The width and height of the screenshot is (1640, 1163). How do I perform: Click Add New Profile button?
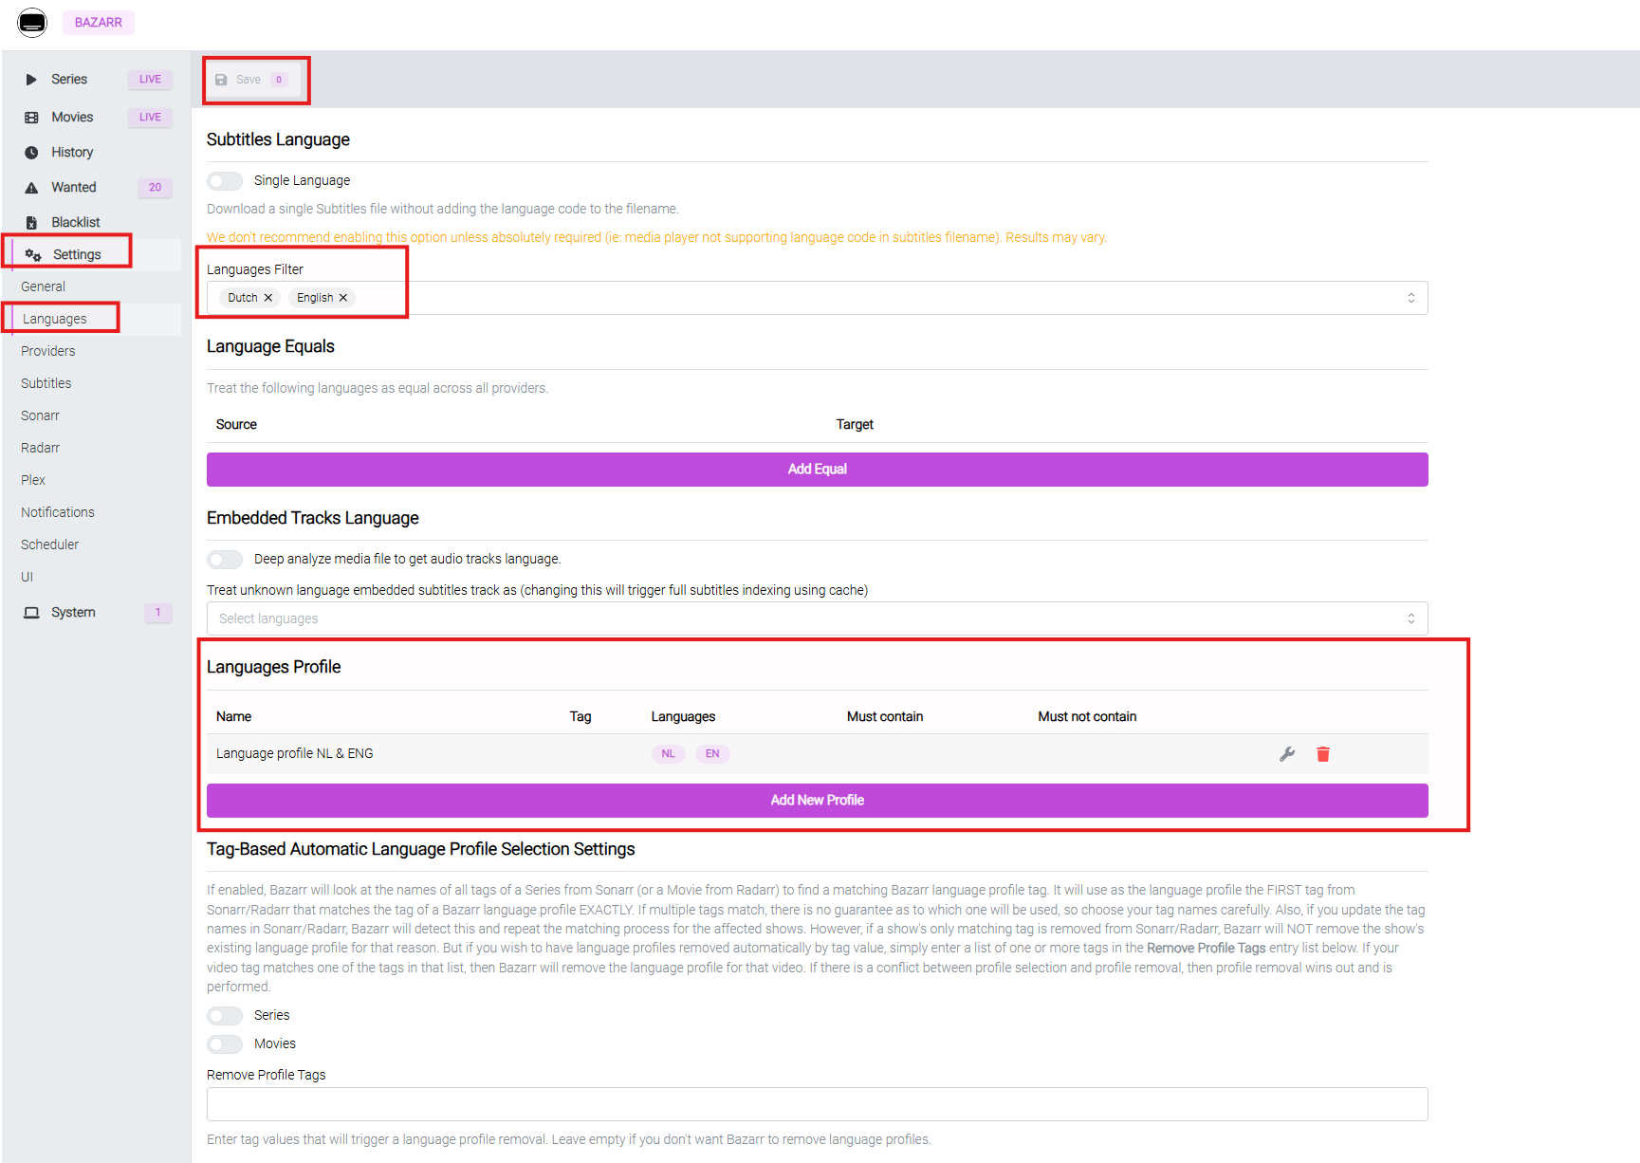tap(817, 801)
